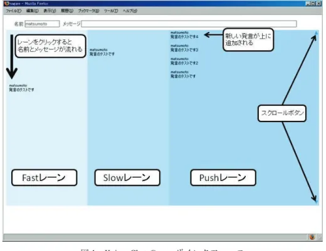Screen dimensions: 326x251
Task: Close the Firefox window
Action: 318,4
